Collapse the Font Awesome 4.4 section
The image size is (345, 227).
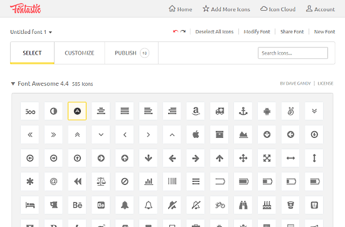click(x=13, y=84)
